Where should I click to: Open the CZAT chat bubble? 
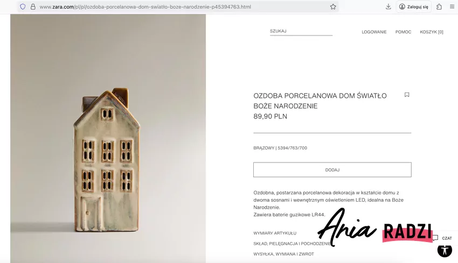(442, 238)
